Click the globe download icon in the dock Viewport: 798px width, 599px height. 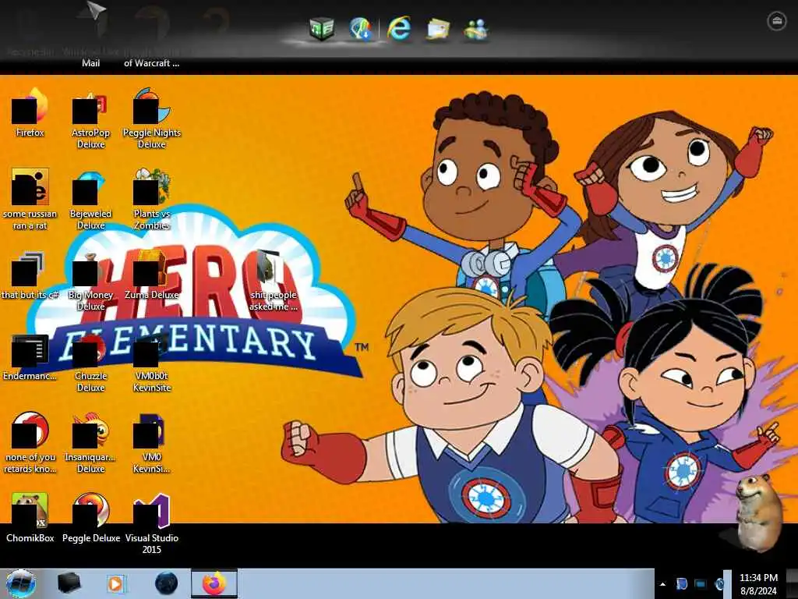pyautogui.click(x=361, y=29)
